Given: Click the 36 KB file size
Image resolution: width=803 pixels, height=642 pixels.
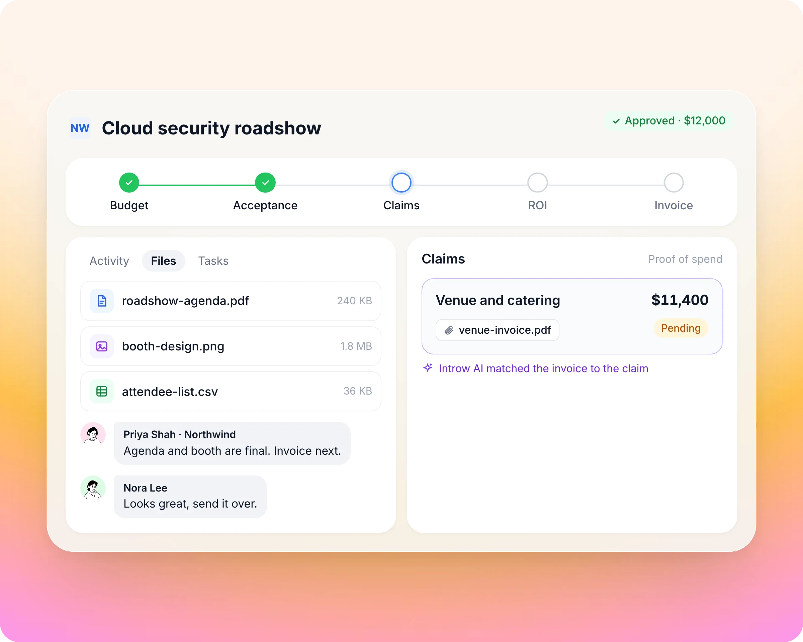Looking at the screenshot, I should (358, 391).
